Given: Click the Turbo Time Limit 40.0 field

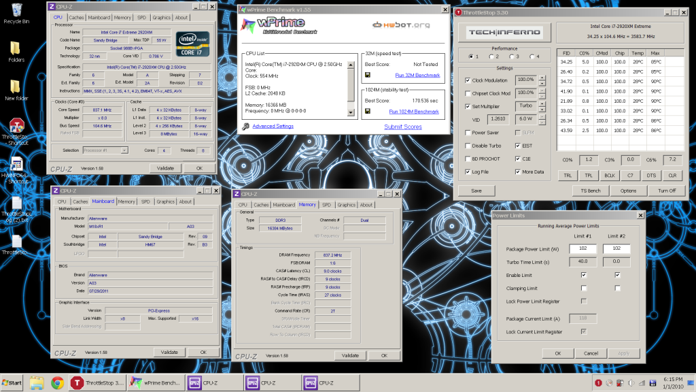Looking at the screenshot, I should [x=582, y=262].
